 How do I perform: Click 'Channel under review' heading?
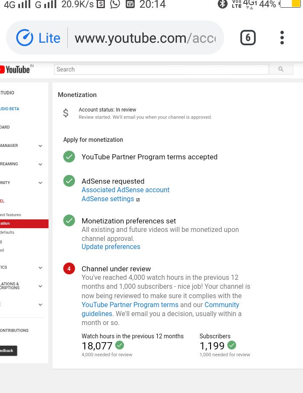116,269
